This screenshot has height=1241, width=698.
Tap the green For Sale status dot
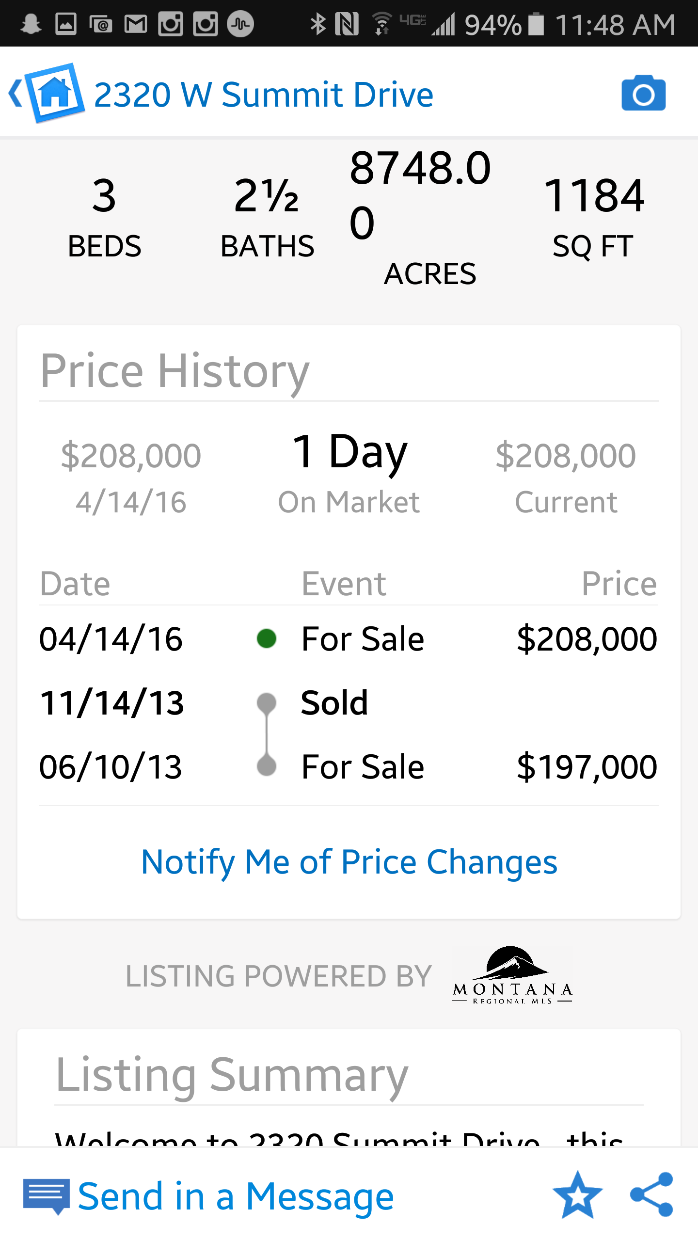click(x=267, y=638)
